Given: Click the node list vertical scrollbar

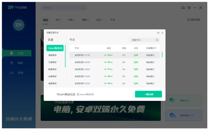Looking at the screenshot, I should pos(162,55).
